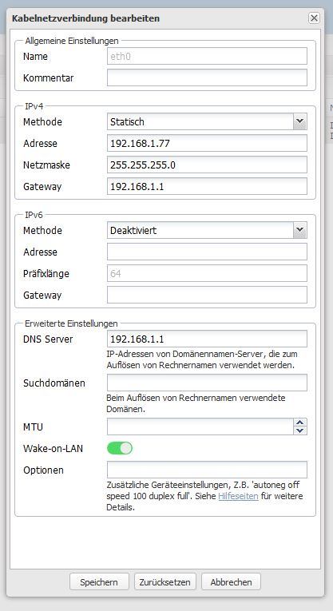Viewport: 333px width, 611px height.
Task: Click the IPv4 Adresse field 192.168.1.77
Action: (x=207, y=144)
